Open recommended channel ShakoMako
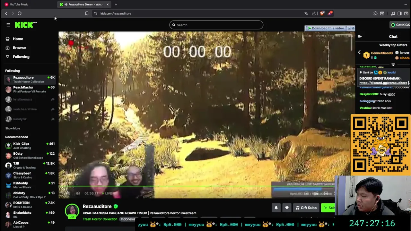The width and height of the screenshot is (411, 231). 29,215
